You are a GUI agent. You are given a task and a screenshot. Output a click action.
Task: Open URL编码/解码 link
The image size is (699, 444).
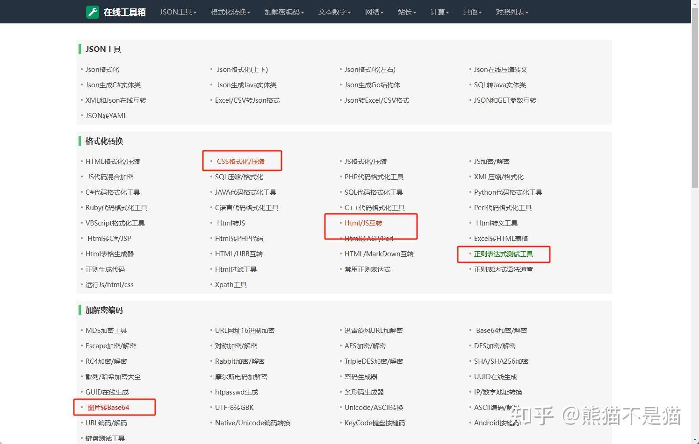coord(106,423)
